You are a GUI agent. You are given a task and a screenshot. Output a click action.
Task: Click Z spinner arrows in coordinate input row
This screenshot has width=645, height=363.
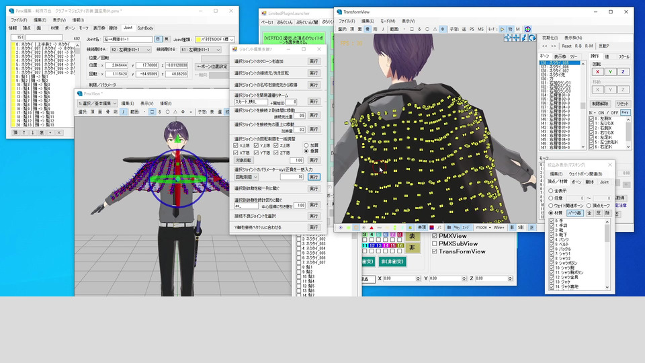click(x=510, y=278)
